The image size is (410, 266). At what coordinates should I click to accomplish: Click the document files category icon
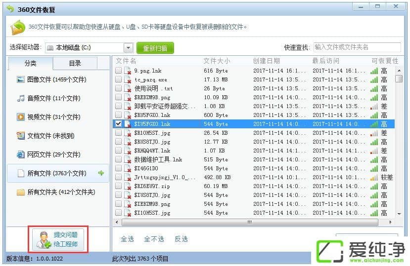click(21, 136)
